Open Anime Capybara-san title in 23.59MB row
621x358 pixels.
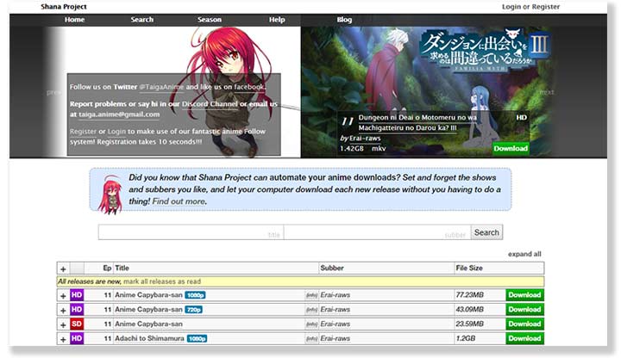(x=148, y=324)
